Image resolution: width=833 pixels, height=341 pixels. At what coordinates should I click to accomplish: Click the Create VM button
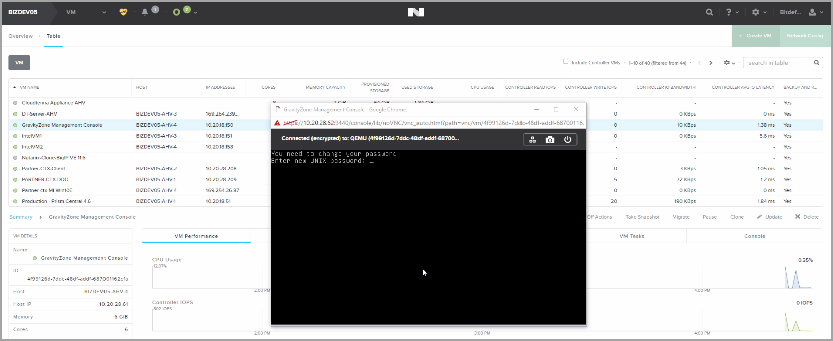pyautogui.click(x=755, y=36)
